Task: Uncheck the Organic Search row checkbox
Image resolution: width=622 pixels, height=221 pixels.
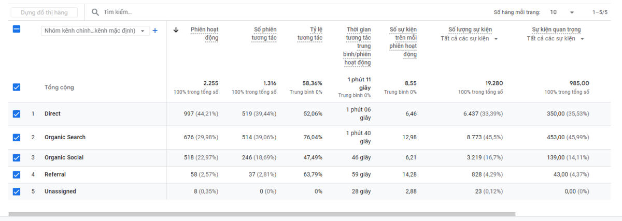Action: click(17, 138)
